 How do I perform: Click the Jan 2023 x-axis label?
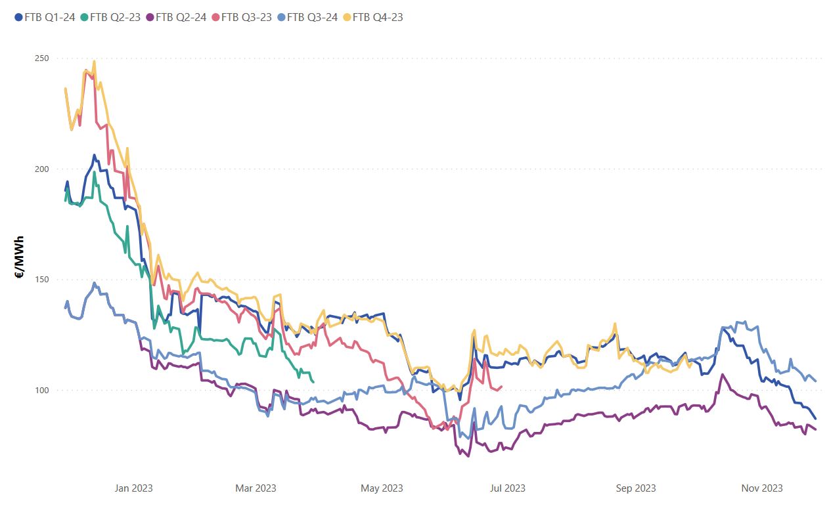(x=133, y=488)
